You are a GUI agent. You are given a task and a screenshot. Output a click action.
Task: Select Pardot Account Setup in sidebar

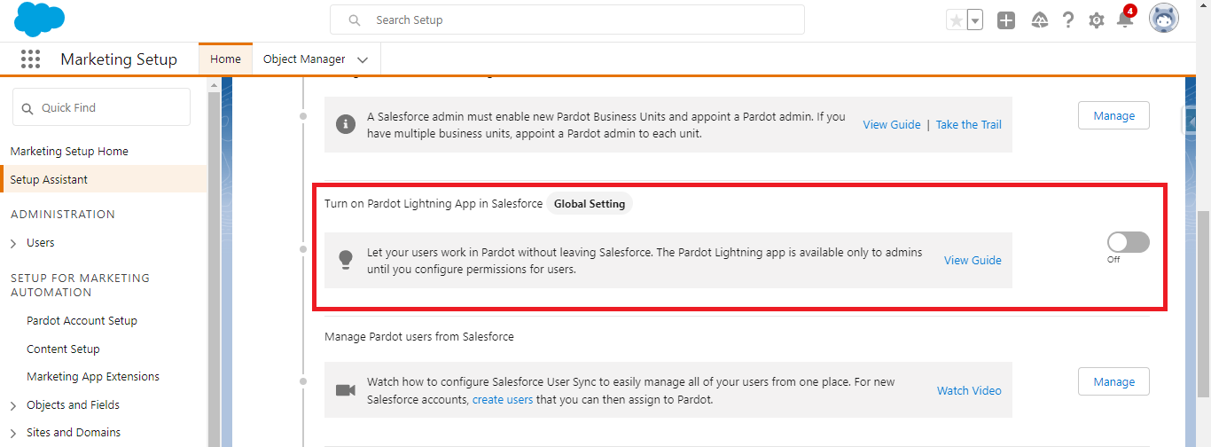tap(82, 320)
